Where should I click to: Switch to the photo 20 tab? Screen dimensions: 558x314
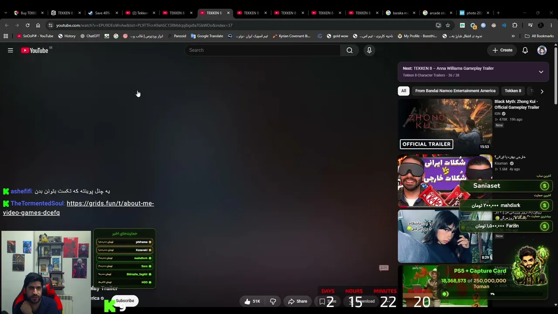474,13
